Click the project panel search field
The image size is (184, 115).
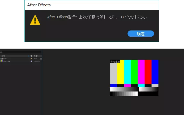[21, 52]
